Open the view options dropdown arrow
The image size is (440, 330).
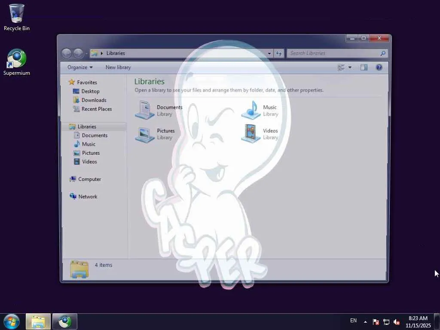coord(350,67)
